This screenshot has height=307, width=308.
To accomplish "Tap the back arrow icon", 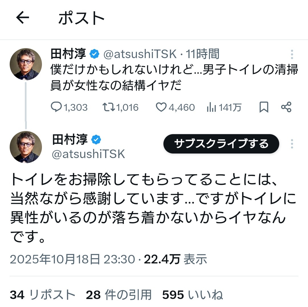I will coord(23,18).
